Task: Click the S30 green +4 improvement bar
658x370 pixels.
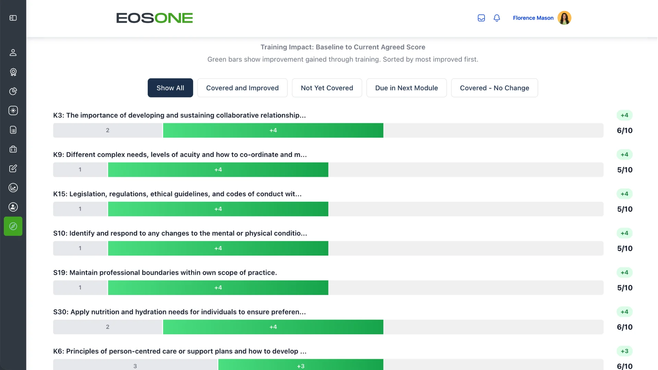Action: 273,327
